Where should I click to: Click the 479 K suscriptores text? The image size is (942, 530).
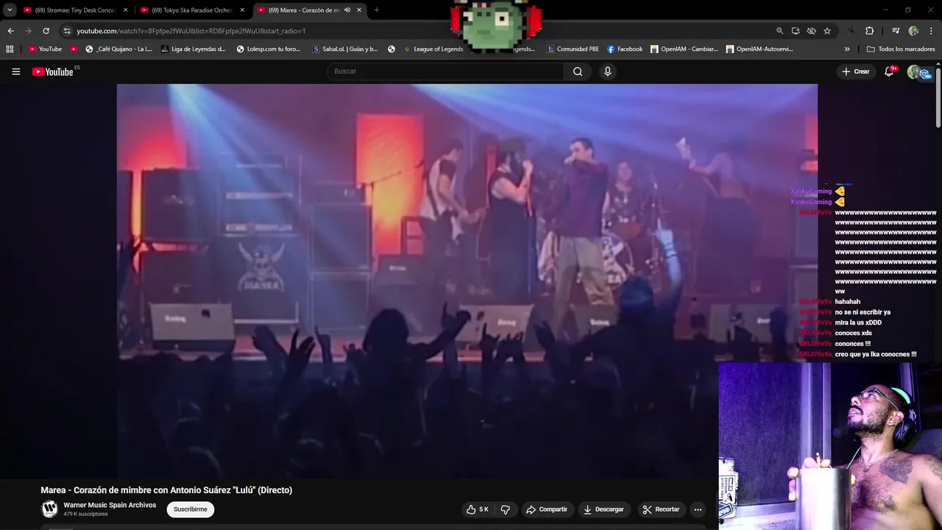click(x=85, y=514)
